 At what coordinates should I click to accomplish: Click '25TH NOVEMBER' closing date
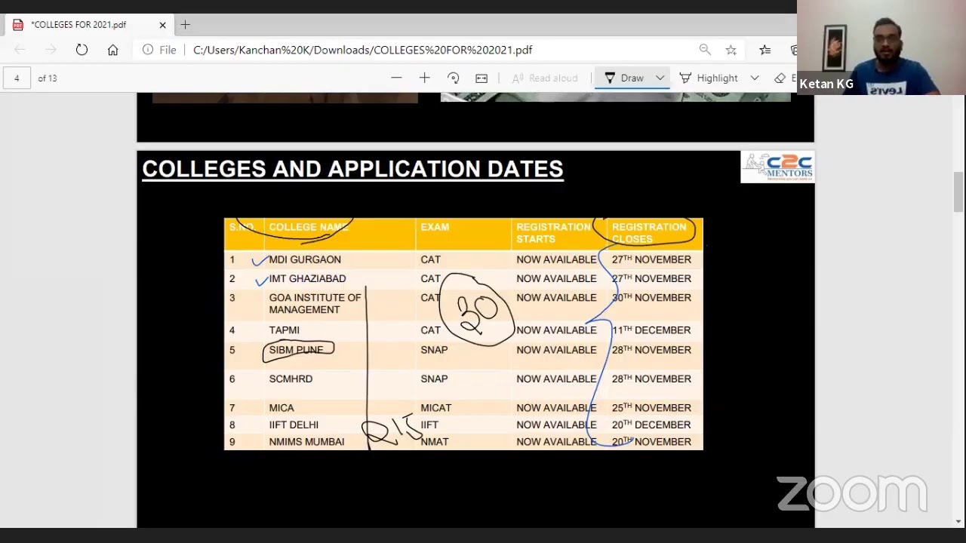[x=651, y=408]
